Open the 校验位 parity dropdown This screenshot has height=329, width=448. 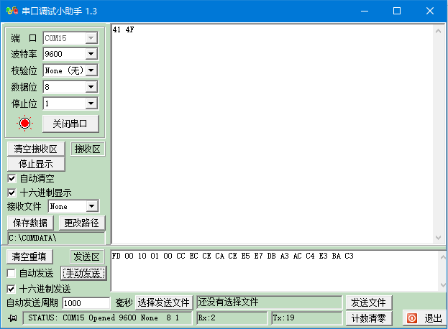(91, 70)
